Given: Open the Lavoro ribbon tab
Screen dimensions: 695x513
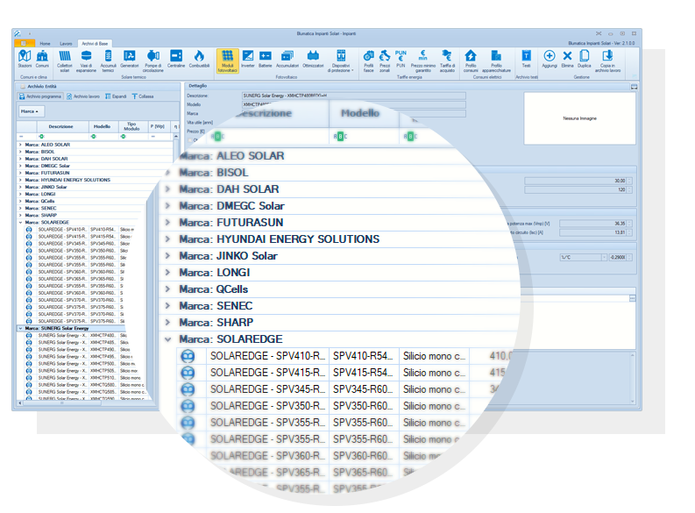Looking at the screenshot, I should 66,42.
